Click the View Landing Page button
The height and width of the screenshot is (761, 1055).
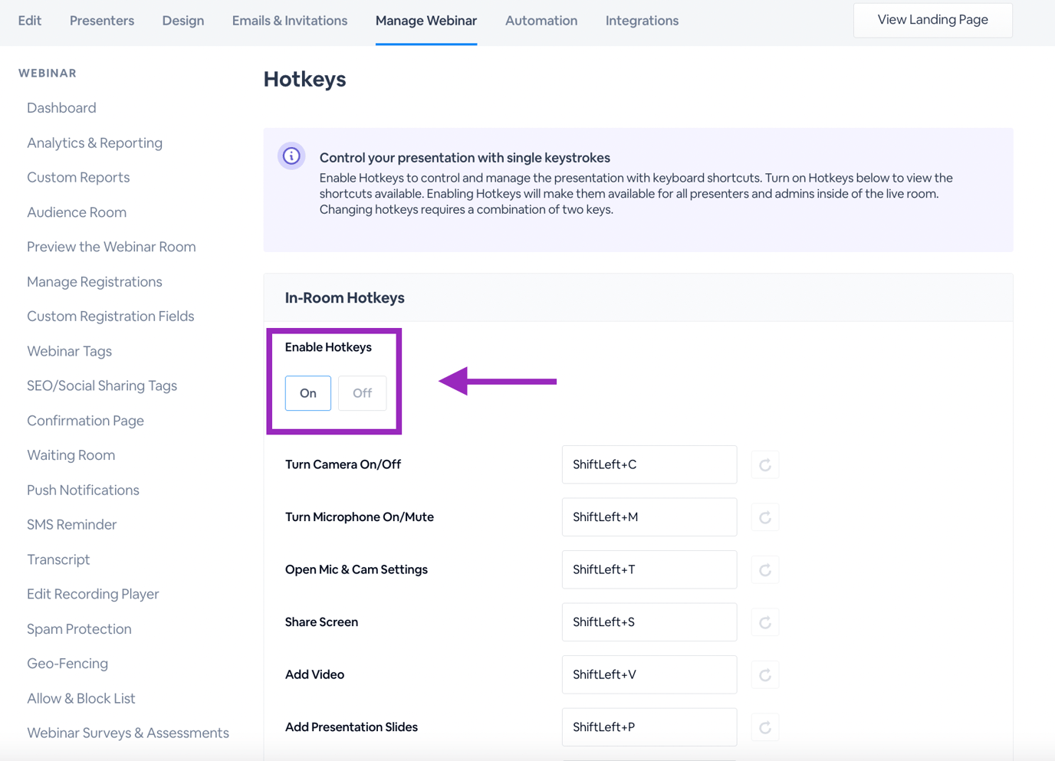click(x=932, y=20)
